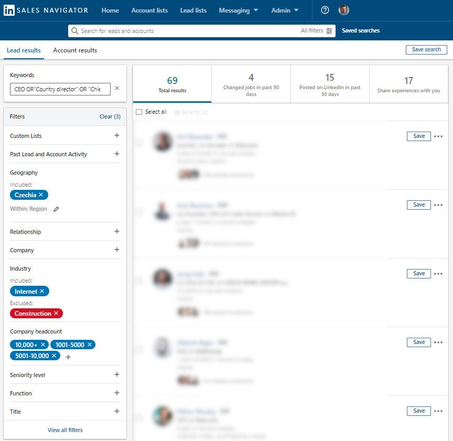
Task: Click View all filters link
Action: 65,430
